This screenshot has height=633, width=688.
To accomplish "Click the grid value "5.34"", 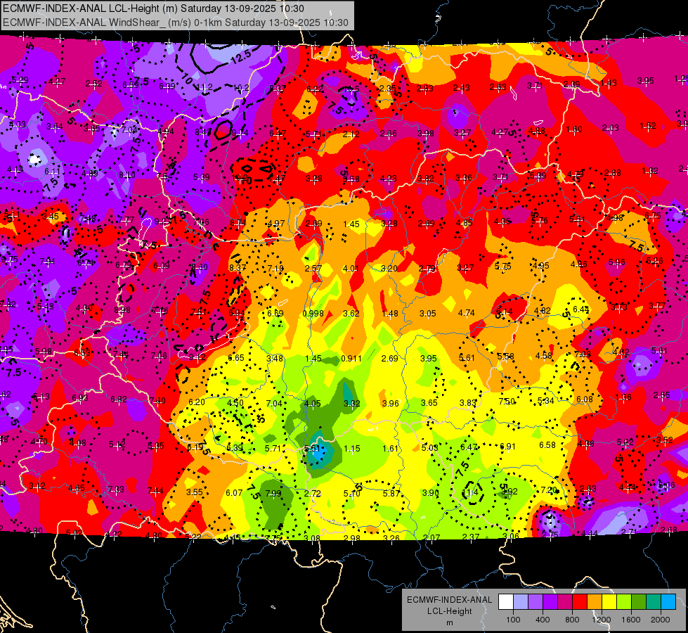I will pyautogui.click(x=546, y=401).
